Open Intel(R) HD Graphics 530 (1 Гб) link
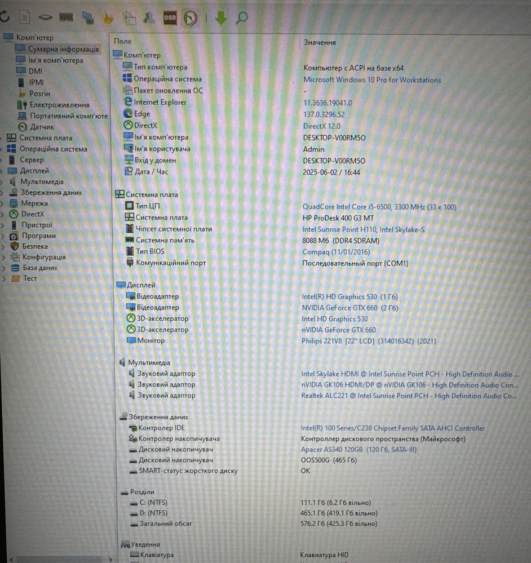Viewport: 531px width, 563px height. click(349, 296)
